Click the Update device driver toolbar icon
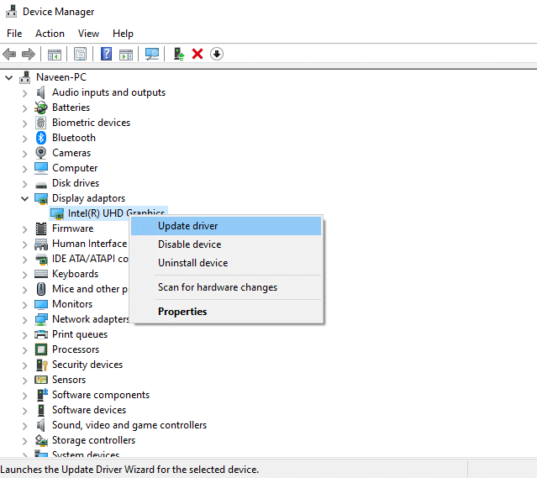This screenshot has width=537, height=478. click(178, 55)
